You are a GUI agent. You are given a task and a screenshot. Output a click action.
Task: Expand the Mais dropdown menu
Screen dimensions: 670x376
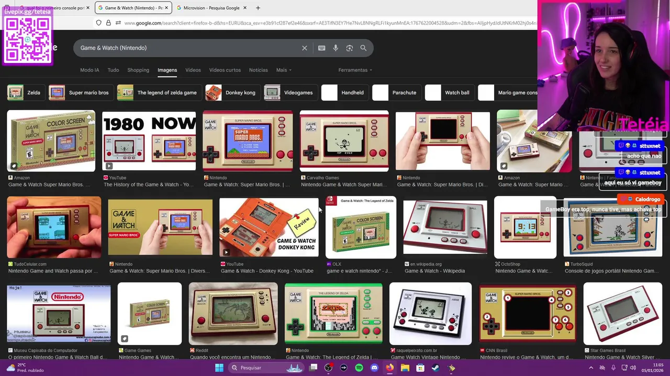[x=284, y=70]
